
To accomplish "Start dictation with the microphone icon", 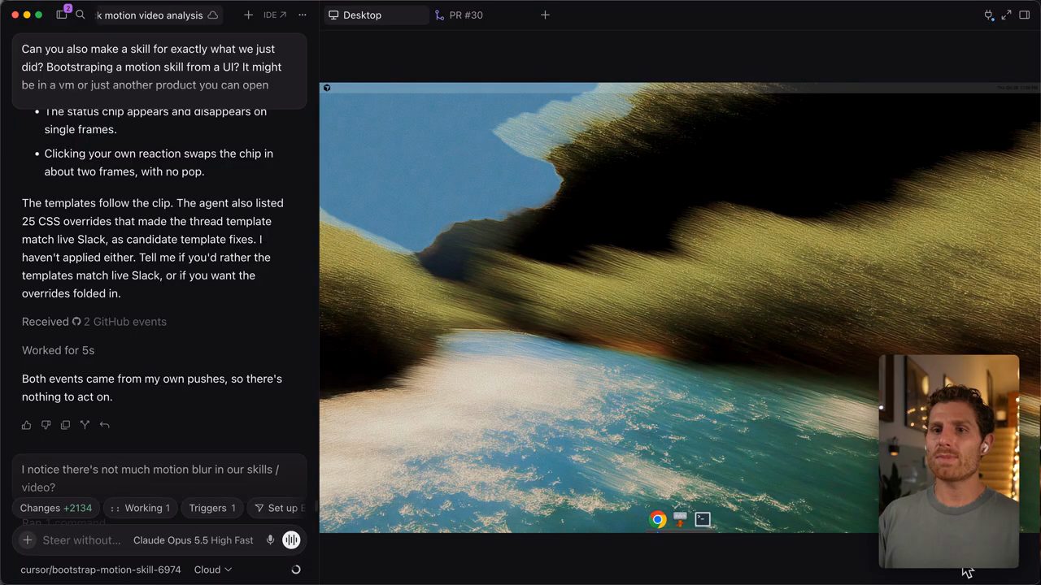I will 270,540.
